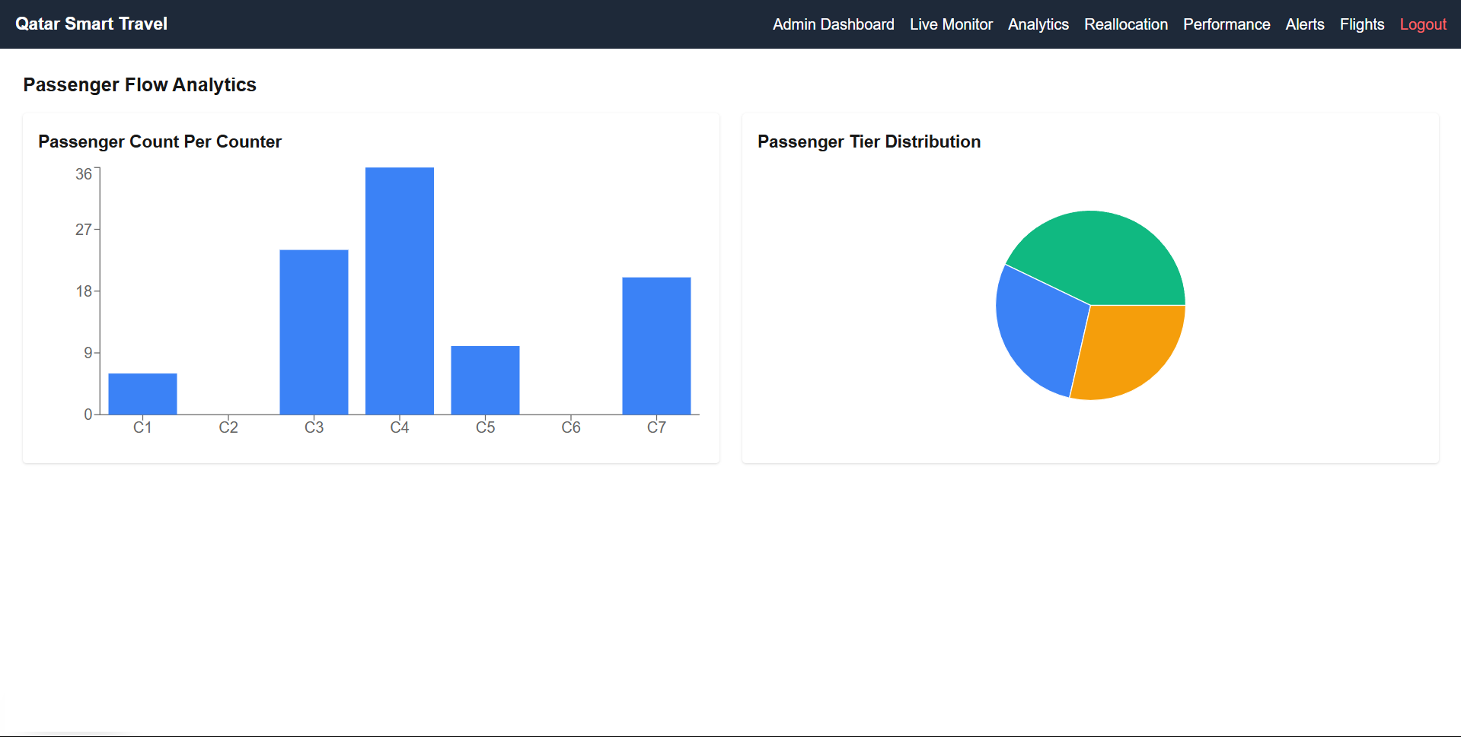Go to Live Monitor
1461x737 pixels.
(951, 24)
